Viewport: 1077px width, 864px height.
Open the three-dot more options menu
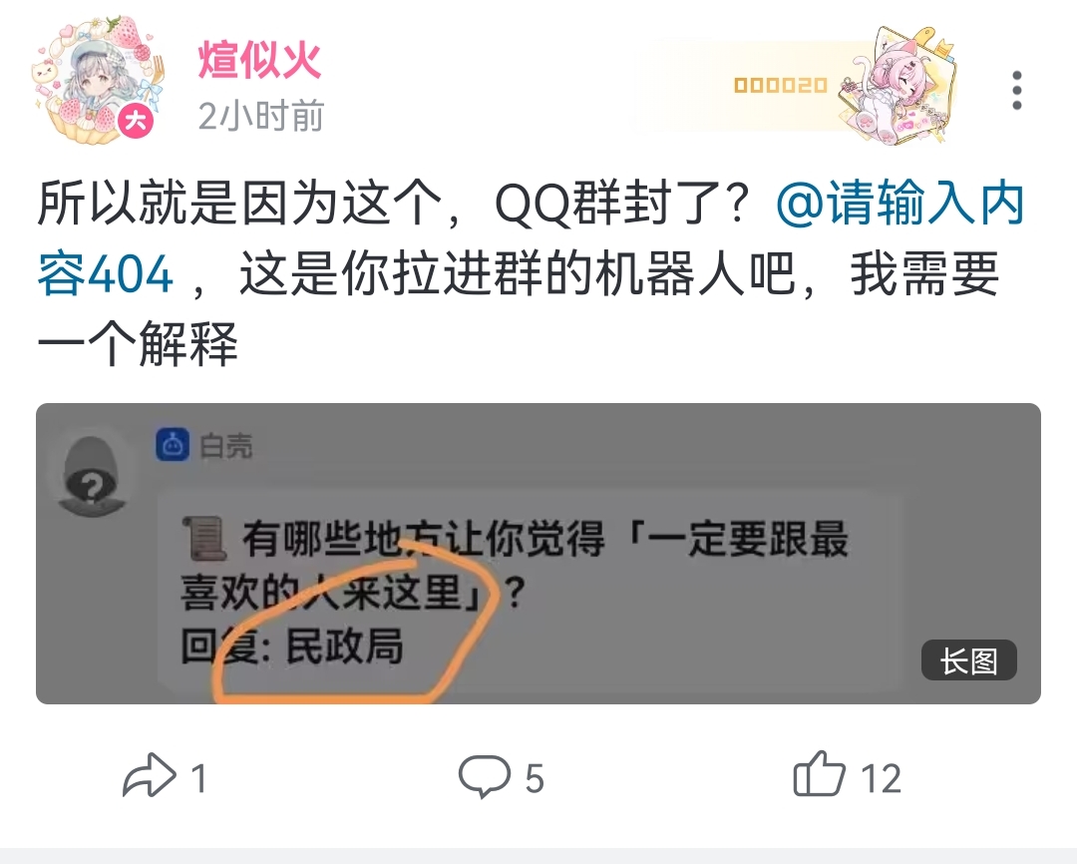pyautogui.click(x=1016, y=90)
